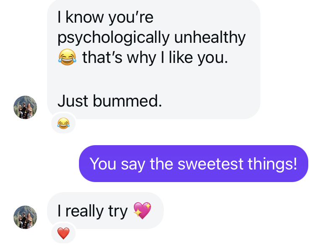Open the sender avatar beside "Just bummed."

25,107
